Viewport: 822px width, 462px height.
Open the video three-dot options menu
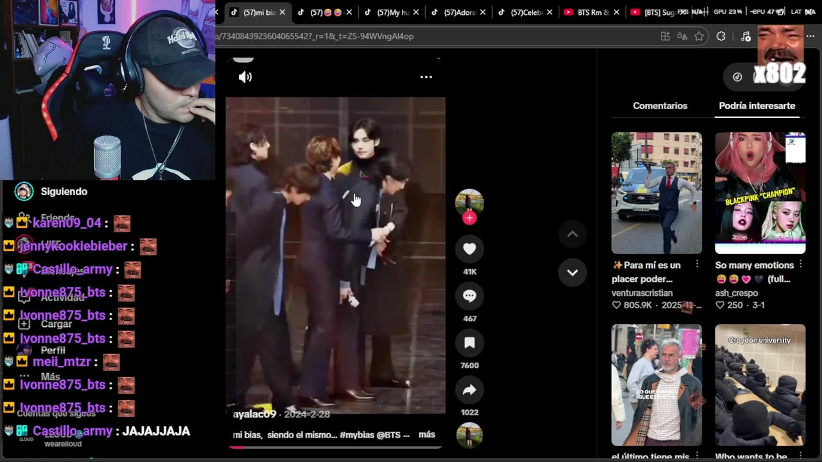pos(426,77)
